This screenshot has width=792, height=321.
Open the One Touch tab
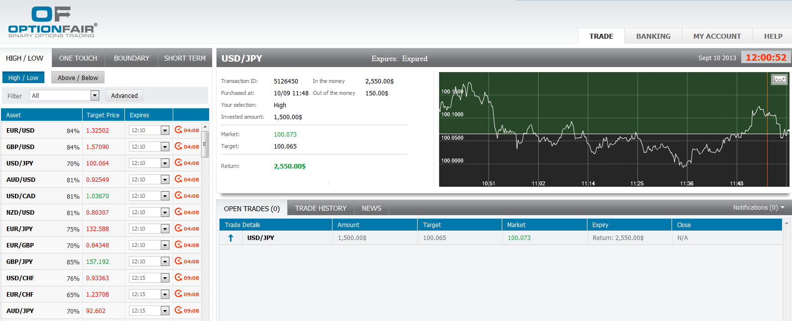(78, 58)
